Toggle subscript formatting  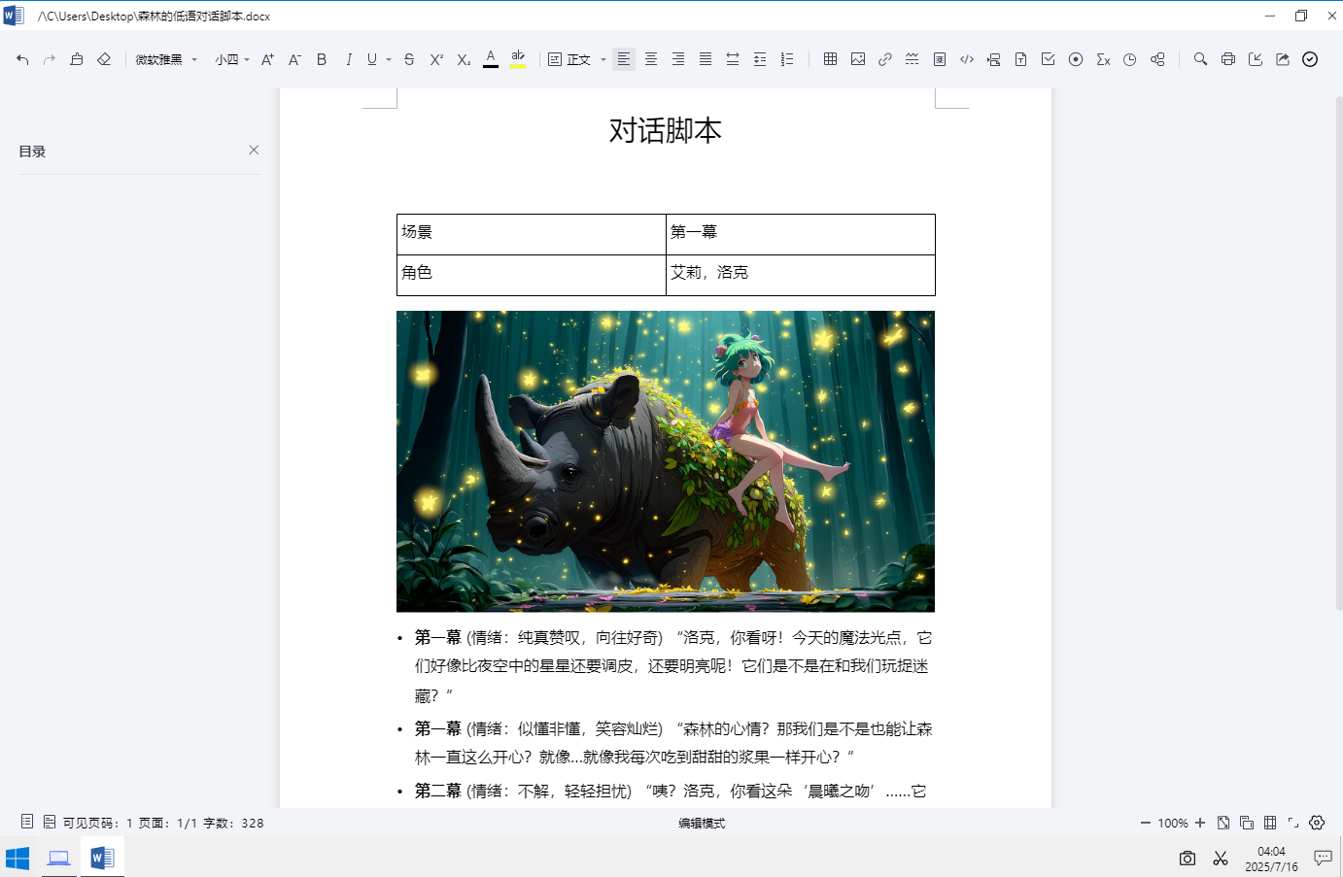click(x=464, y=59)
